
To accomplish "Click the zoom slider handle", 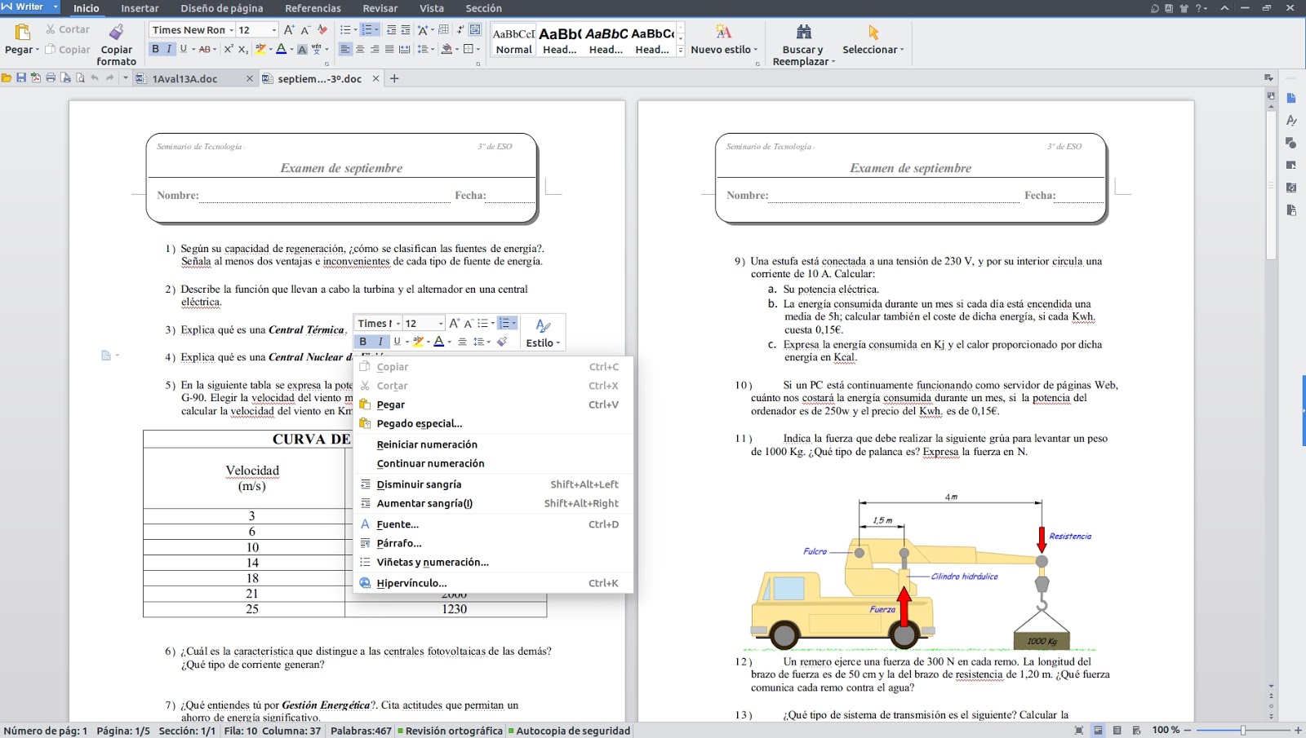I will coord(1243,731).
